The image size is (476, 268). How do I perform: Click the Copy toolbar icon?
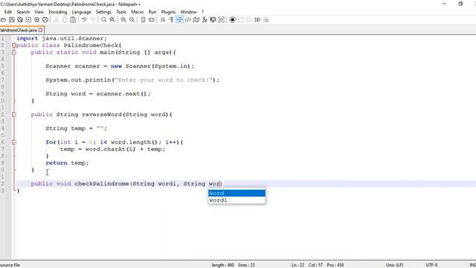(x=65, y=20)
